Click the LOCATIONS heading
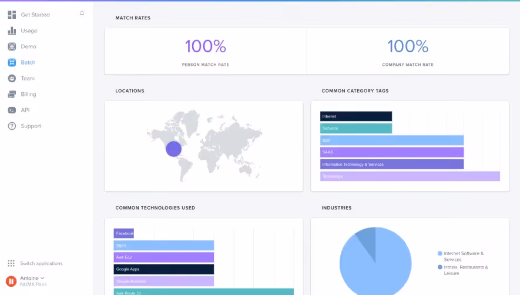This screenshot has height=295, width=520. point(130,91)
